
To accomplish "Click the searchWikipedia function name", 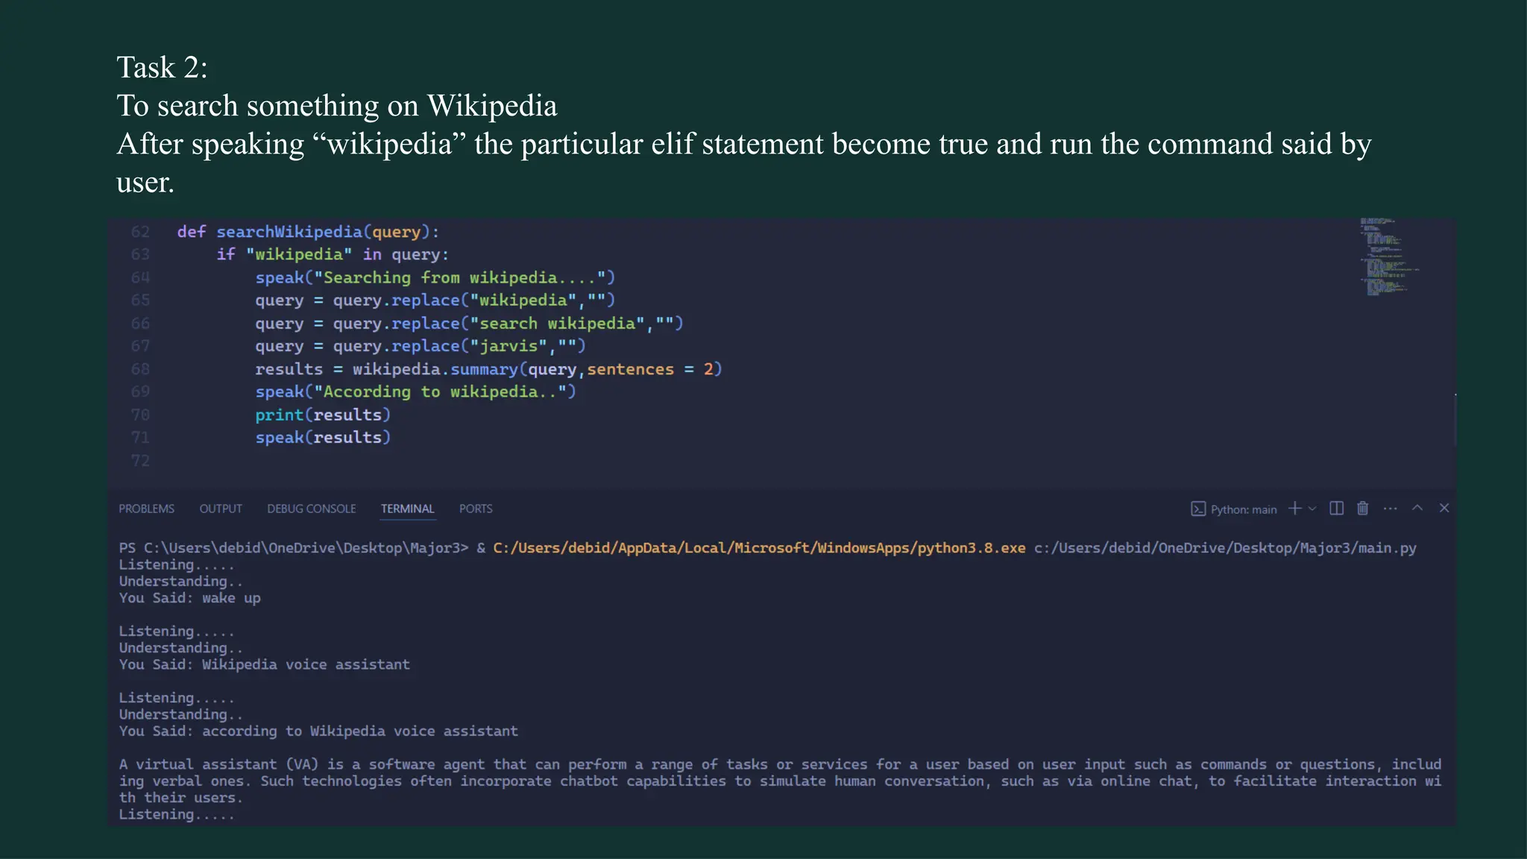I will coord(289,232).
